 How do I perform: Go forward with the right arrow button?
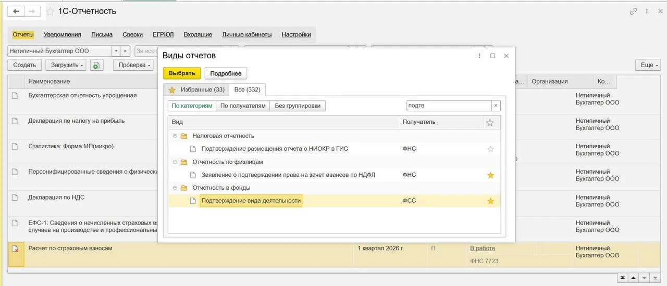32,11
